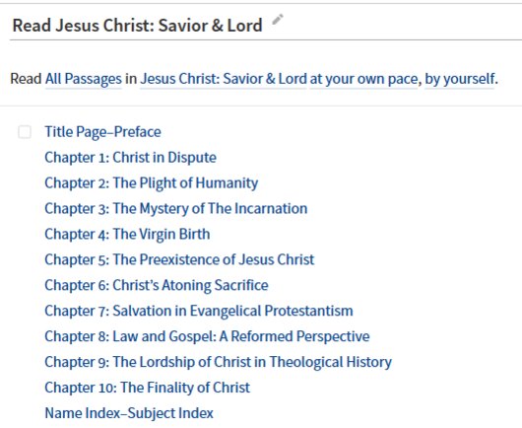This screenshot has width=522, height=428.
Task: Open the All Passages dropdown link
Action: click(x=84, y=79)
